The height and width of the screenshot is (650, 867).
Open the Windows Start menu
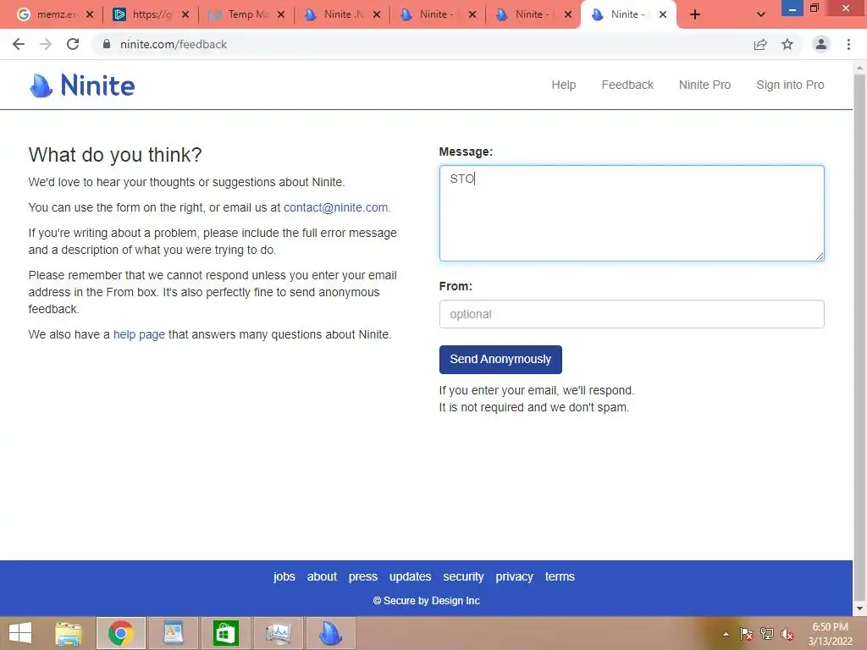point(20,633)
